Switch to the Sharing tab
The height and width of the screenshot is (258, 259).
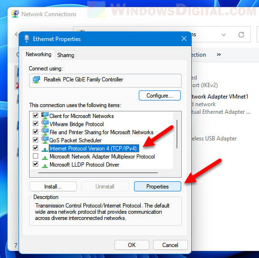pyautogui.click(x=65, y=55)
